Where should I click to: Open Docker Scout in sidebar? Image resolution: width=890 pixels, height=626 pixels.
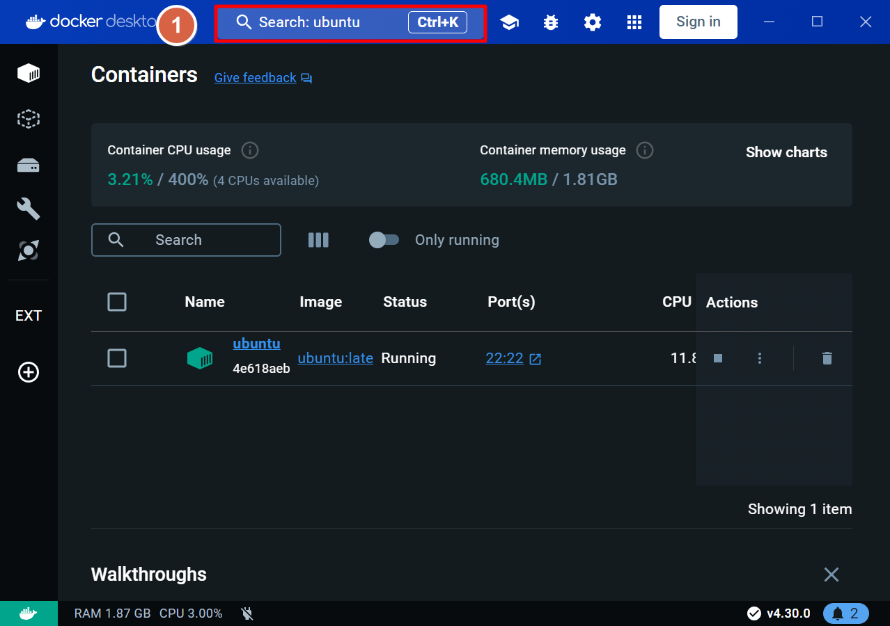point(29,250)
